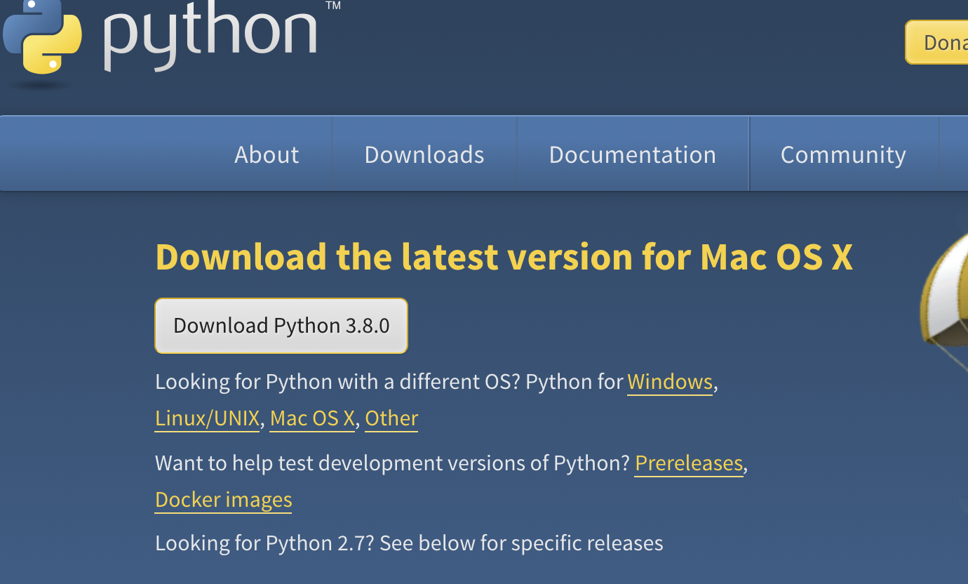Open the Other platforms link

click(x=391, y=418)
